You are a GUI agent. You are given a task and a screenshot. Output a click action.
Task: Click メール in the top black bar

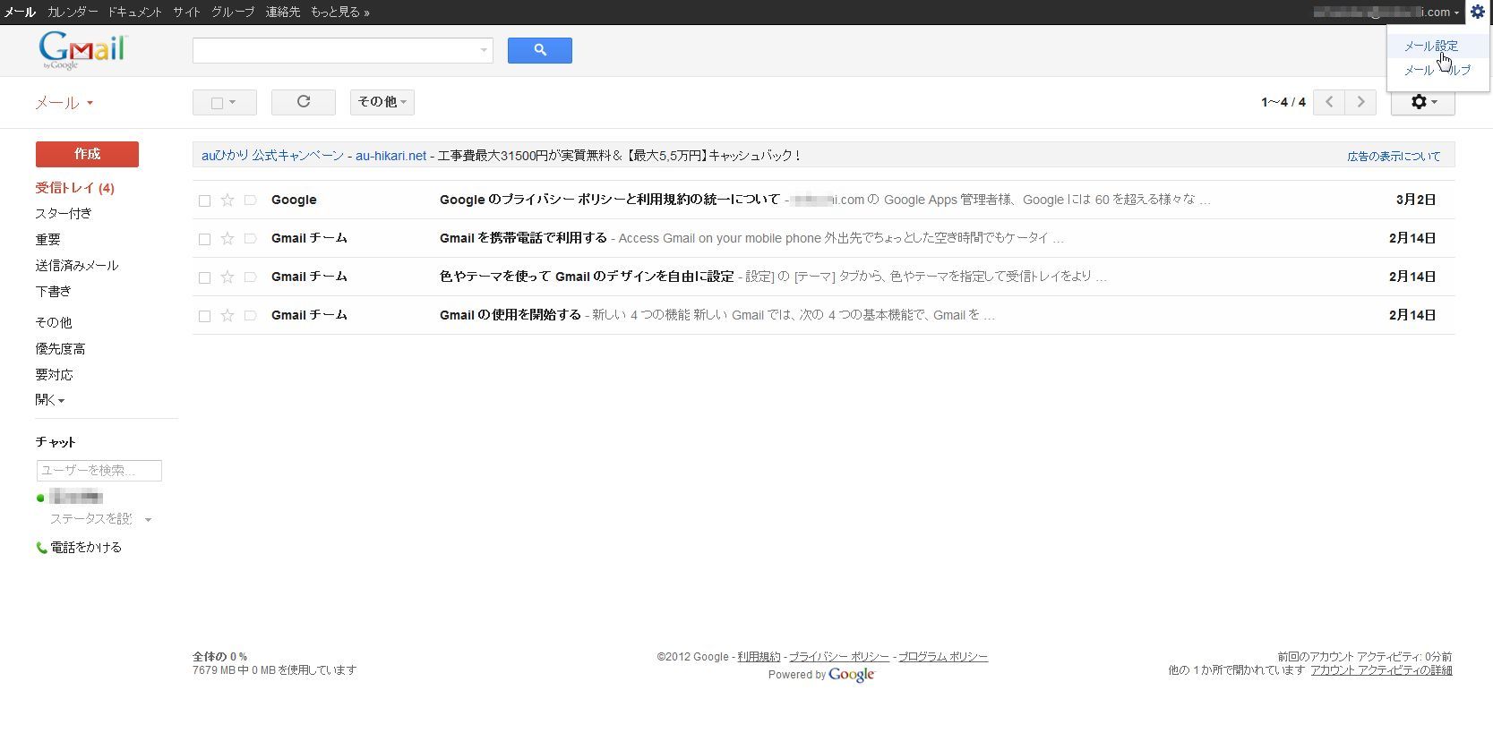tap(19, 12)
